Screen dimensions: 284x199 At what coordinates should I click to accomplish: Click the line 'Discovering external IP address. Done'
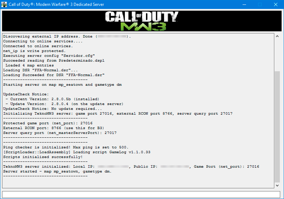tap(67, 36)
